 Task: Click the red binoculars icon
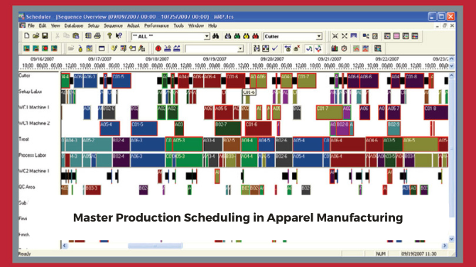[x=255, y=36]
